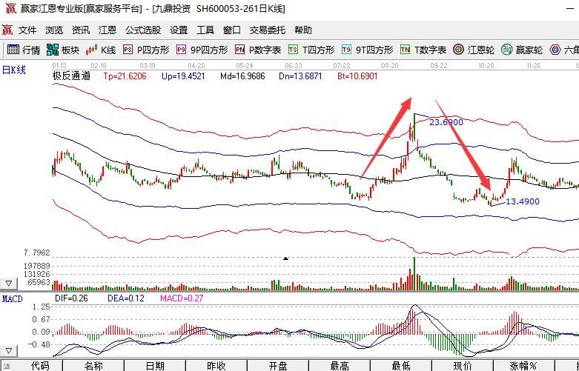Sort by the 名称 column header
Viewport: 579px width, 371px height.
(x=93, y=366)
